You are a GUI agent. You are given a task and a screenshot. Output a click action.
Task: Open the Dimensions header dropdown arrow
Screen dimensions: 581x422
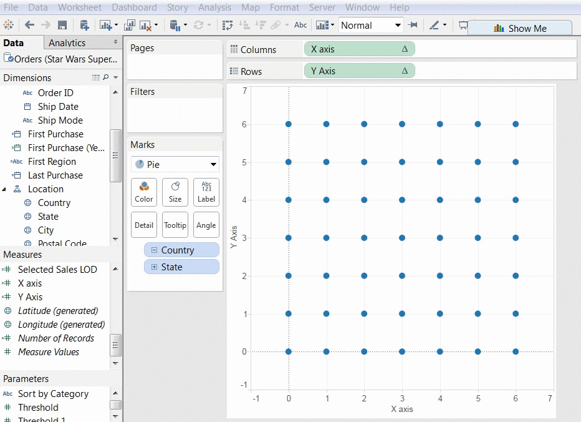(x=115, y=77)
